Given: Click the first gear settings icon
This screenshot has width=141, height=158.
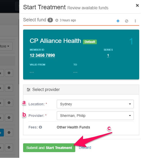Looking at the screenshot, I should click(9, 73).
